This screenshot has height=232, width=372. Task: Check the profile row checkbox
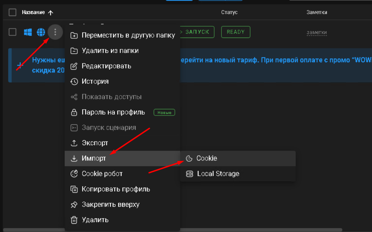point(13,32)
